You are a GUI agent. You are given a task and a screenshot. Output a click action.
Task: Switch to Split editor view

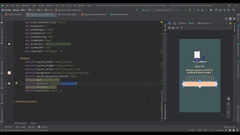230,19
